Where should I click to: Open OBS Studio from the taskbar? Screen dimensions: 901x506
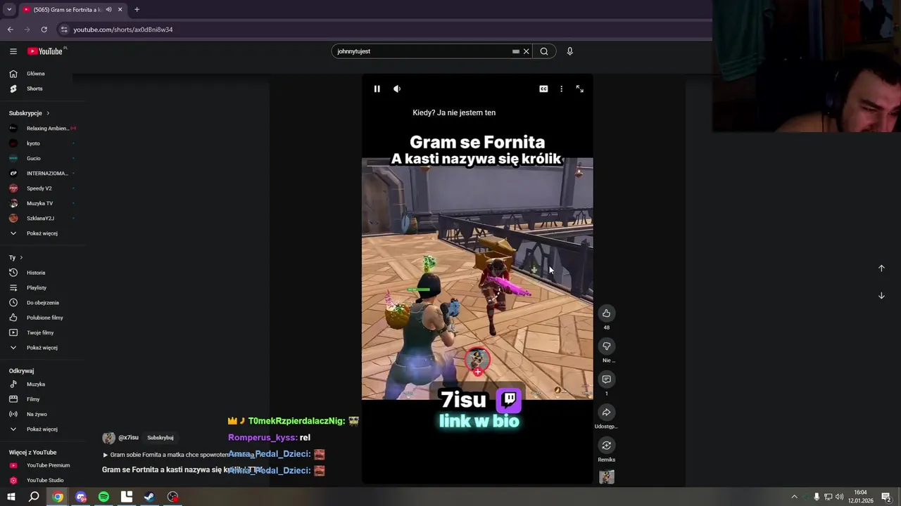tap(172, 497)
